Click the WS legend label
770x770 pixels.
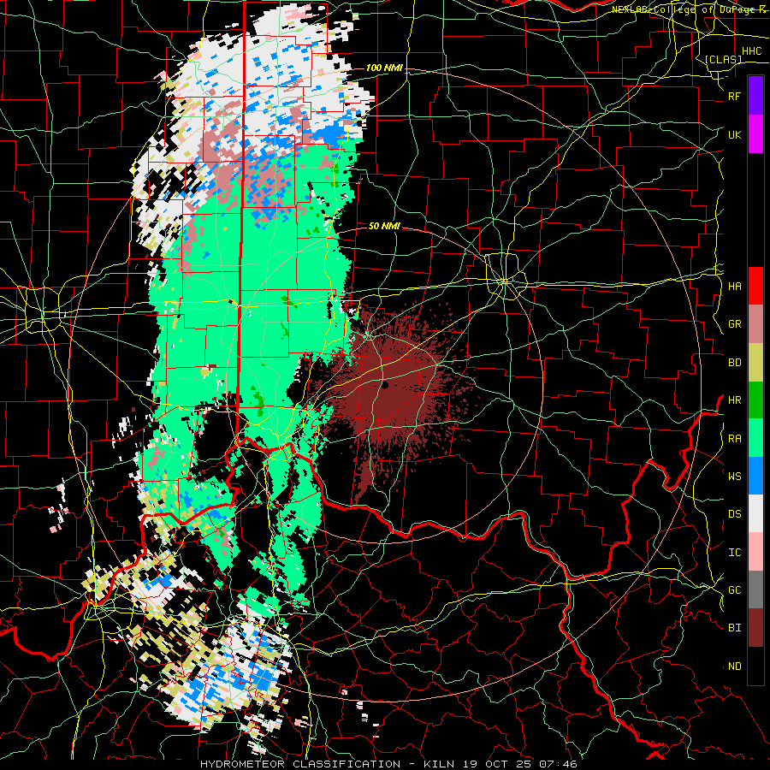[734, 476]
